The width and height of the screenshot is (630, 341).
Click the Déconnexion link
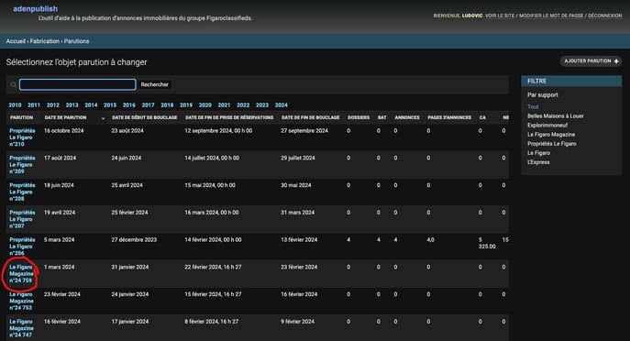click(x=604, y=16)
